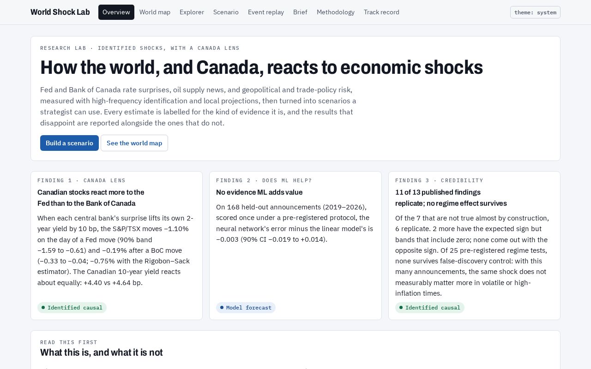Go to the World map tab
This screenshot has height=369, width=591.
click(155, 12)
